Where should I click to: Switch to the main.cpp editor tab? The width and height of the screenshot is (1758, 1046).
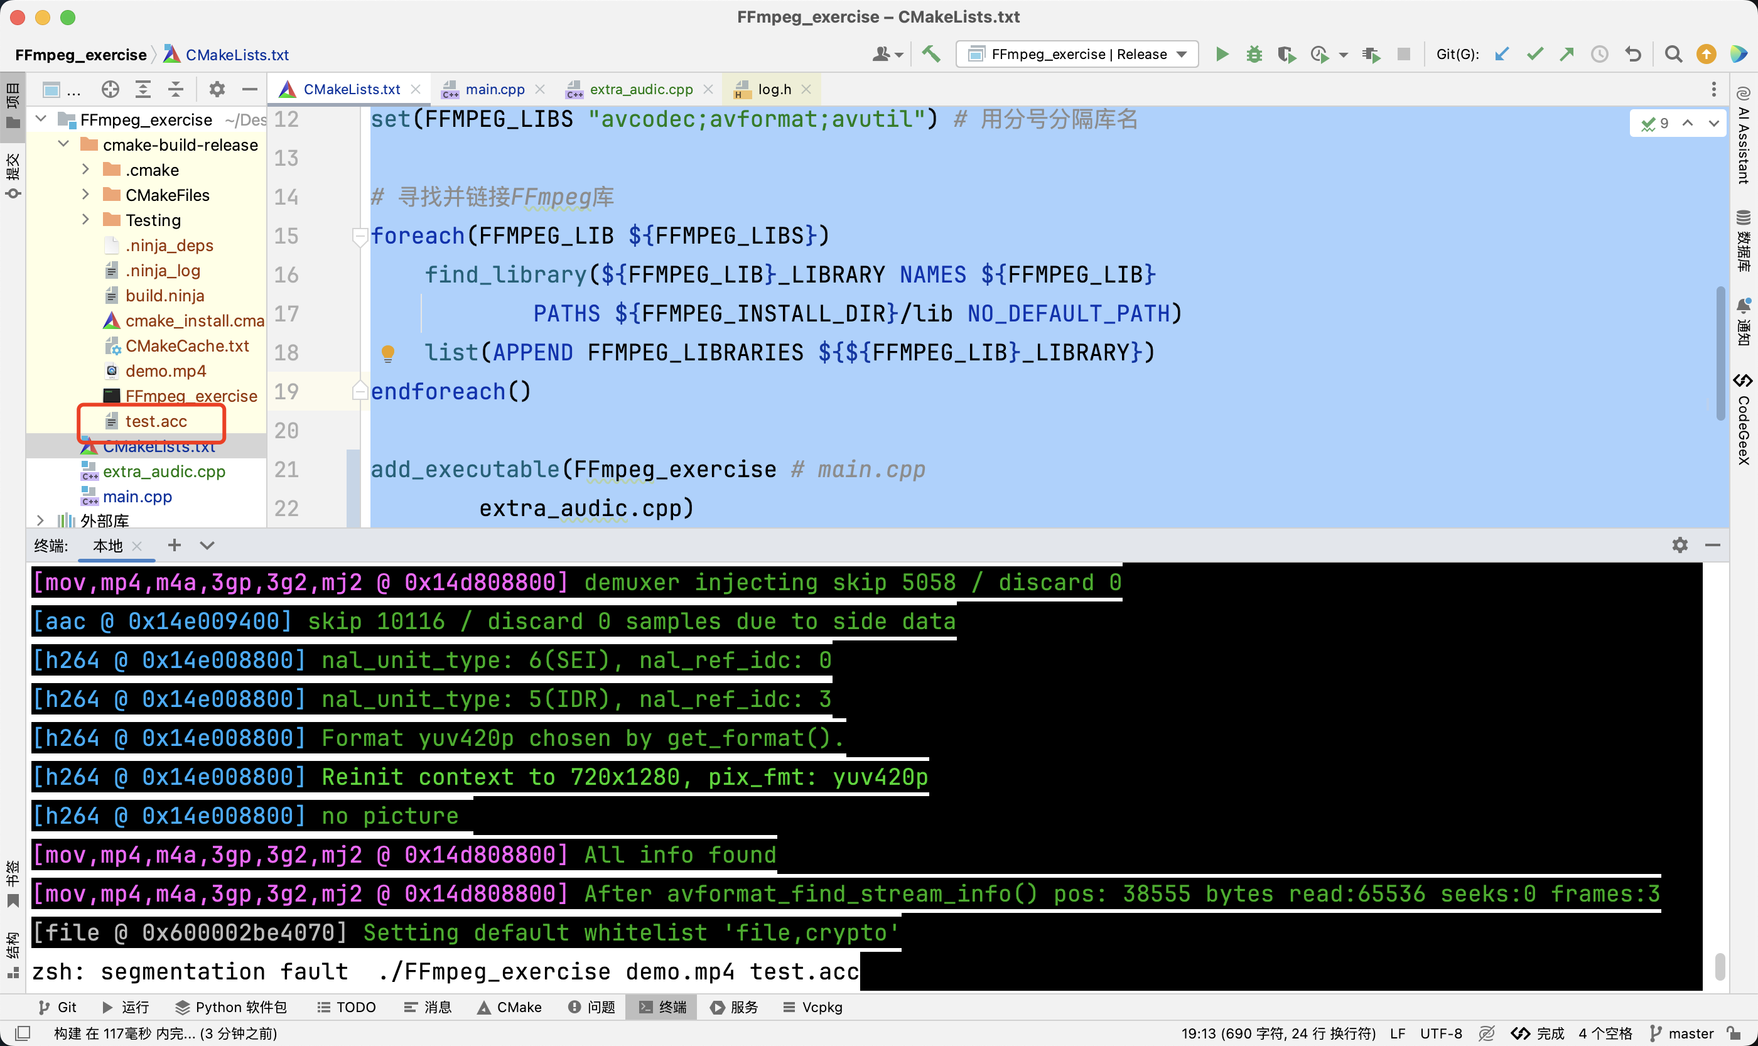(x=495, y=90)
